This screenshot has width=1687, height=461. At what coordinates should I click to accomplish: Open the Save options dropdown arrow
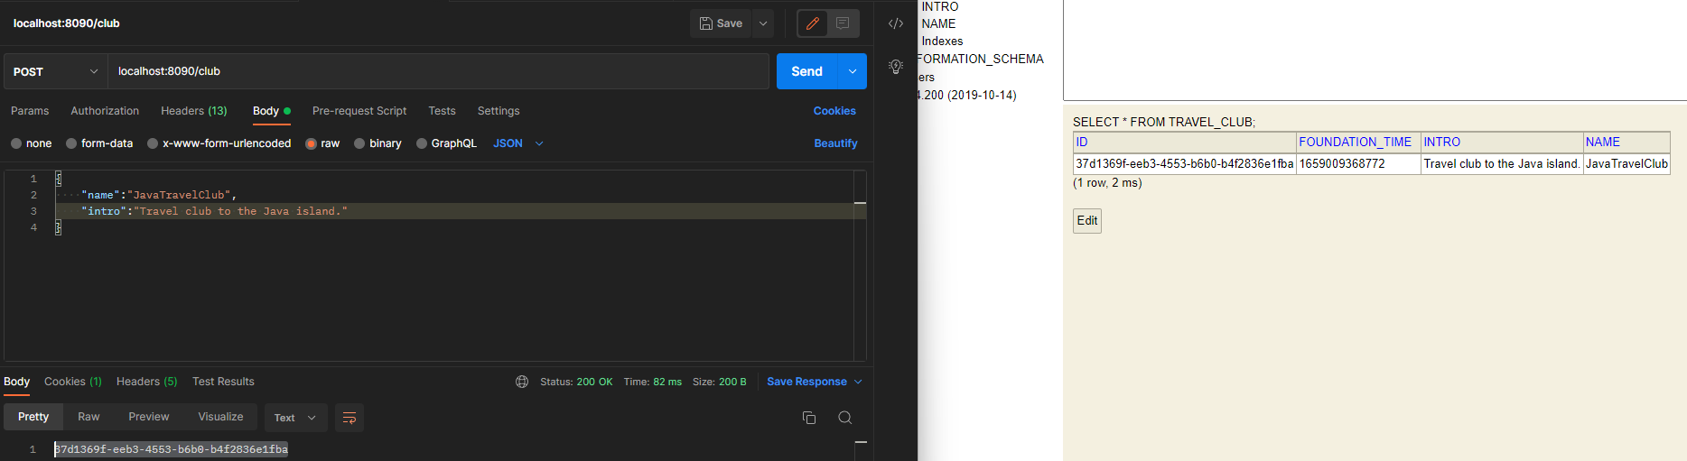[763, 23]
